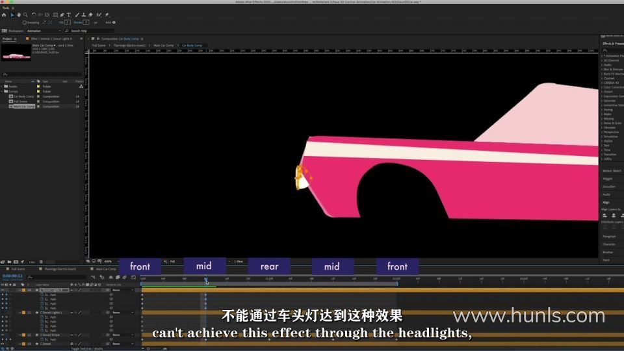Select the Puppet Pin tool
This screenshot has width=624, height=351.
[107, 15]
